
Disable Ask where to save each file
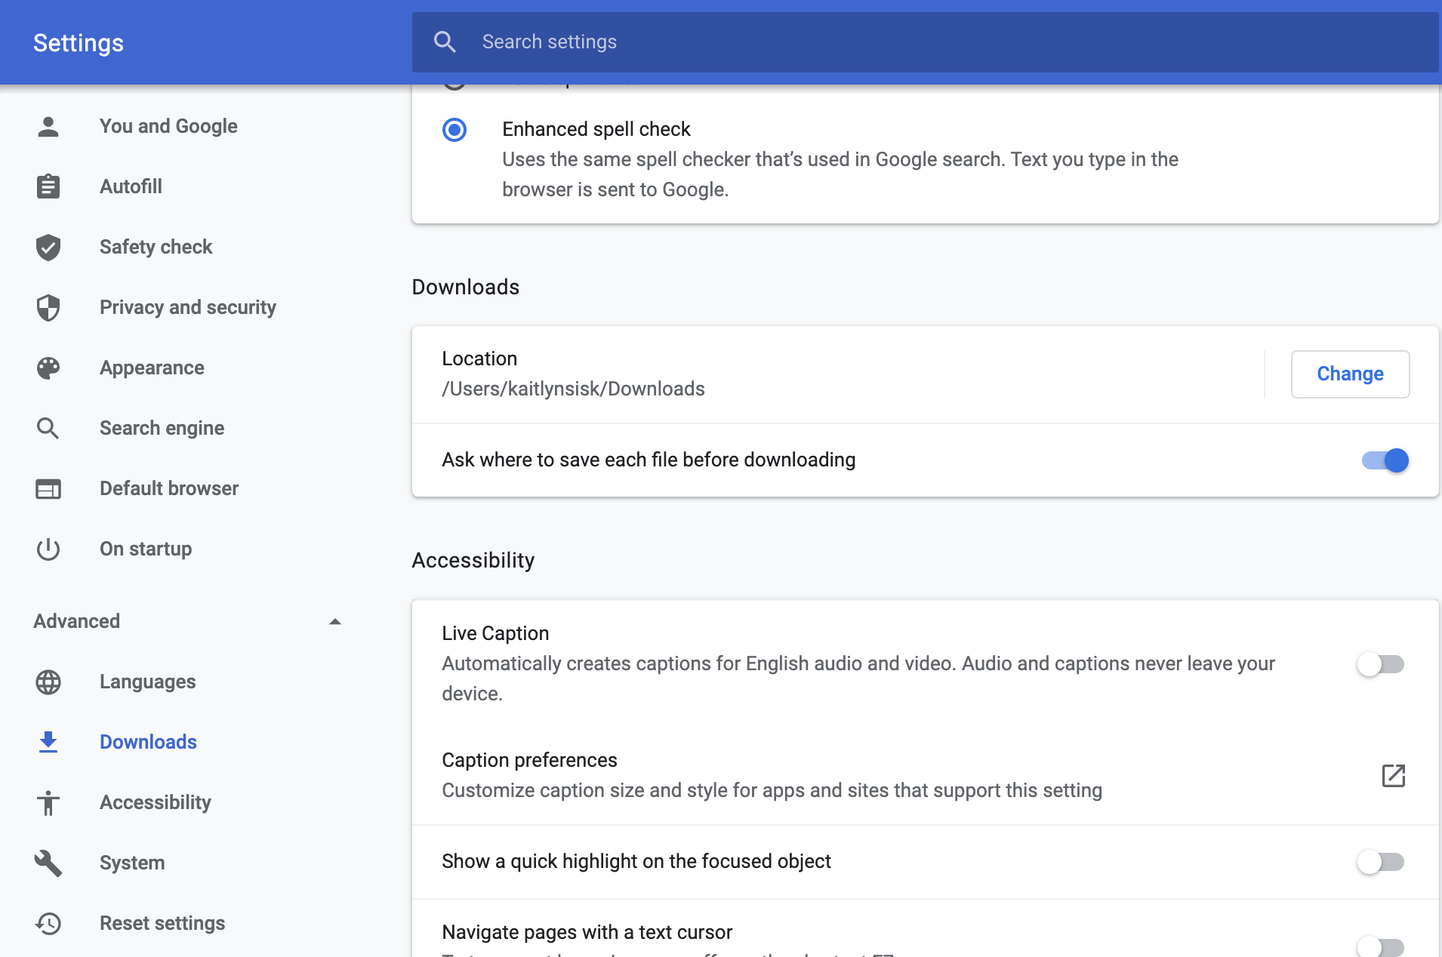coord(1385,460)
